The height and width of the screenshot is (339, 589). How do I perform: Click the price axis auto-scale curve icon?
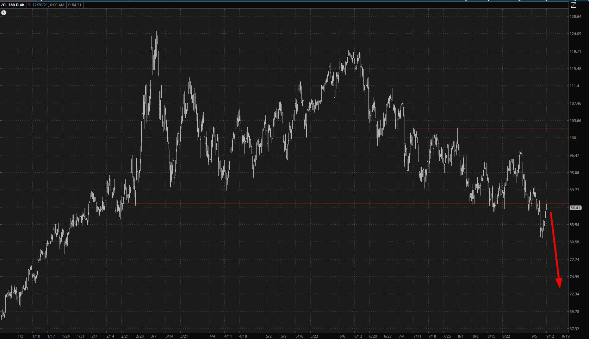coord(573,5)
